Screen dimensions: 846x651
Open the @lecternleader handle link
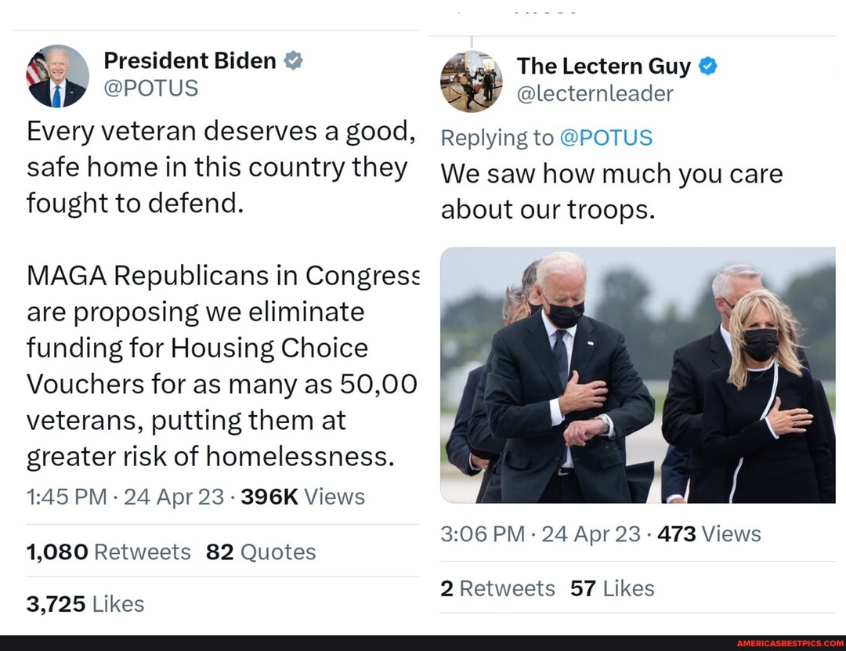595,93
